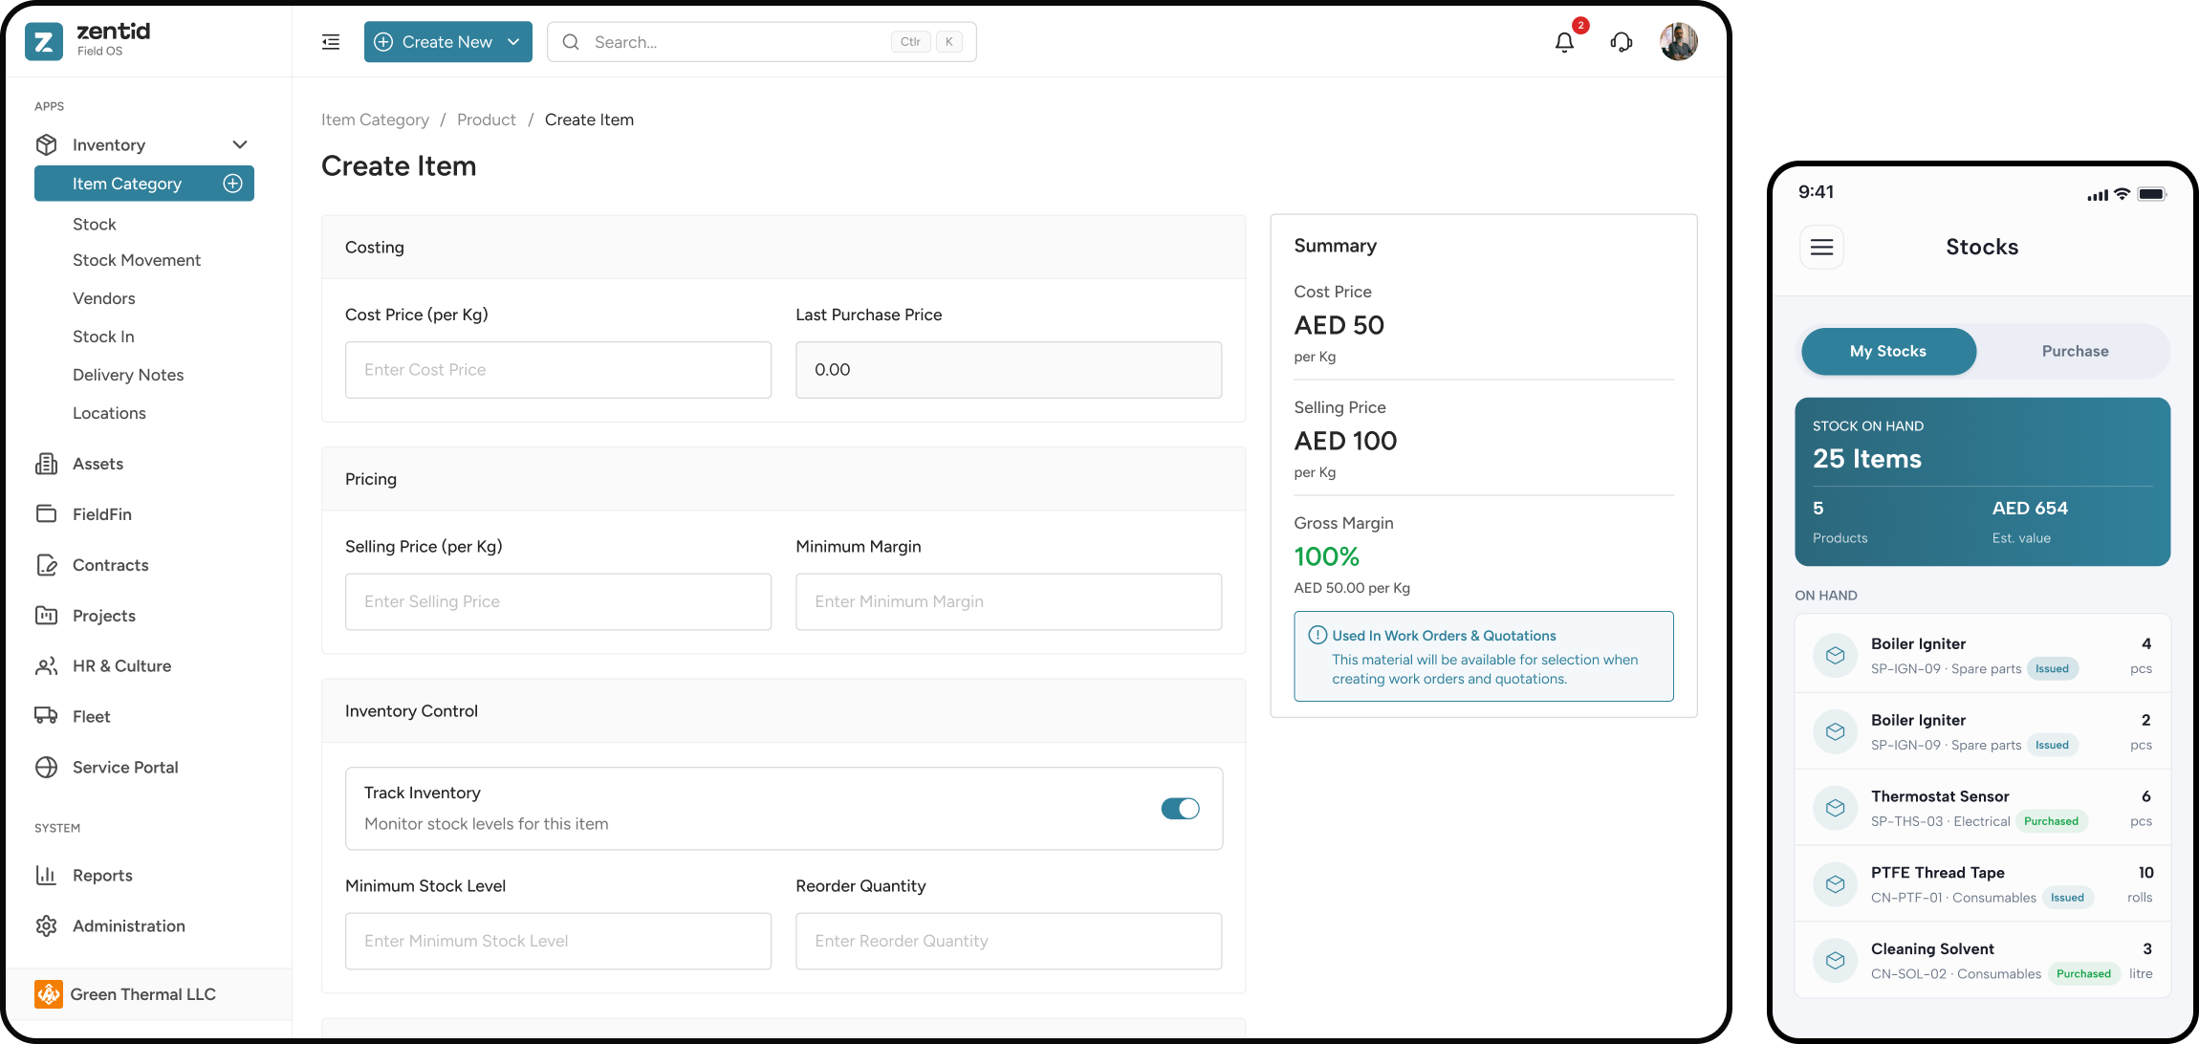The width and height of the screenshot is (2199, 1044).
Task: Switch to the My Stocks tab
Action: point(1888,352)
